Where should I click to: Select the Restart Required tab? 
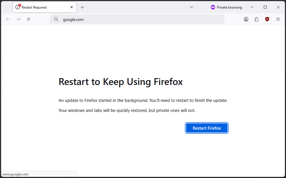tap(40, 7)
